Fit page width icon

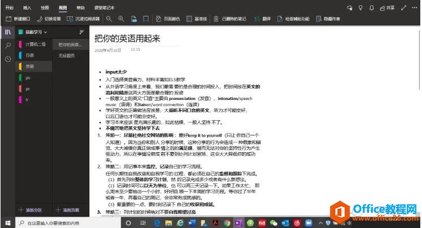pyautogui.click(x=146, y=19)
